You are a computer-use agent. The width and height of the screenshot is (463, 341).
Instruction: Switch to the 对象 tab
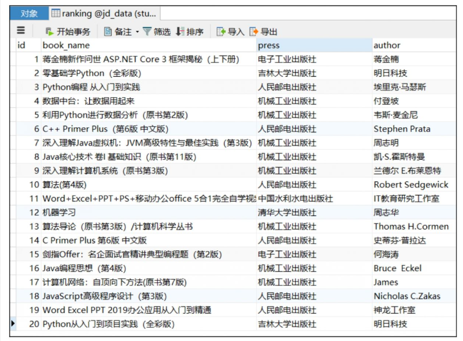tap(29, 13)
